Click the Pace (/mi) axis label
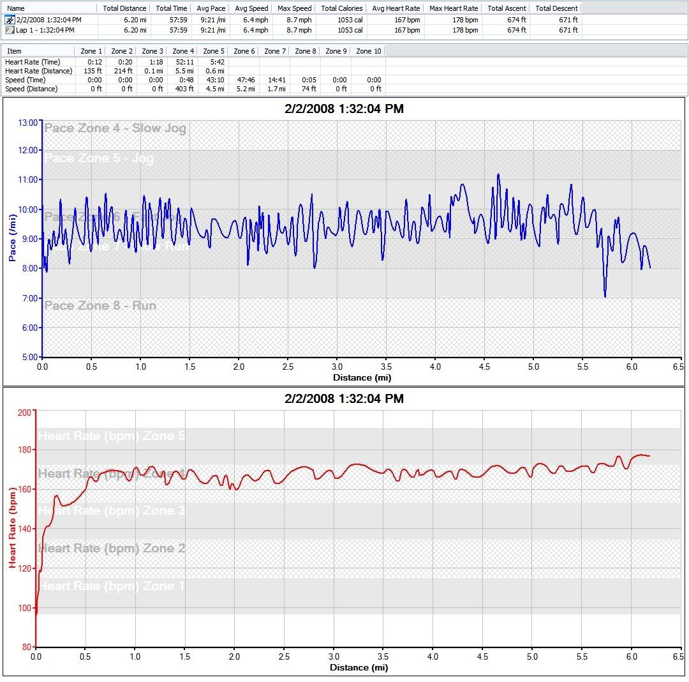The image size is (689, 682). click(12, 238)
